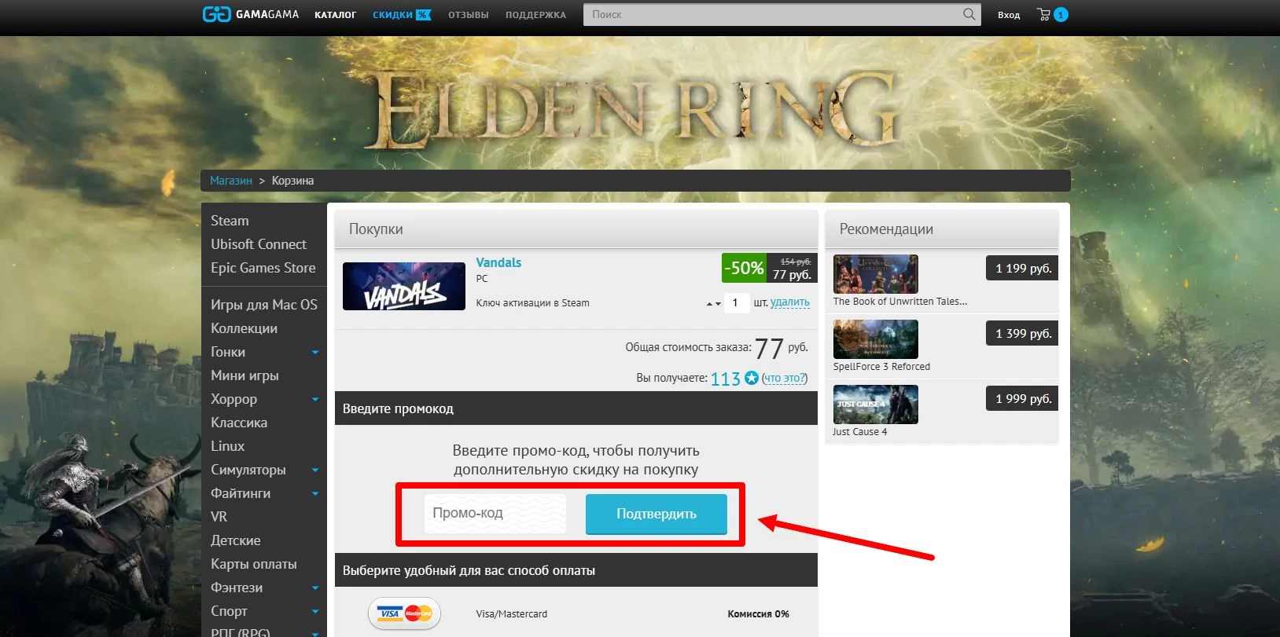The height and width of the screenshot is (637, 1280).
Task: Remove Vandals via the удалить link
Action: 789,302
